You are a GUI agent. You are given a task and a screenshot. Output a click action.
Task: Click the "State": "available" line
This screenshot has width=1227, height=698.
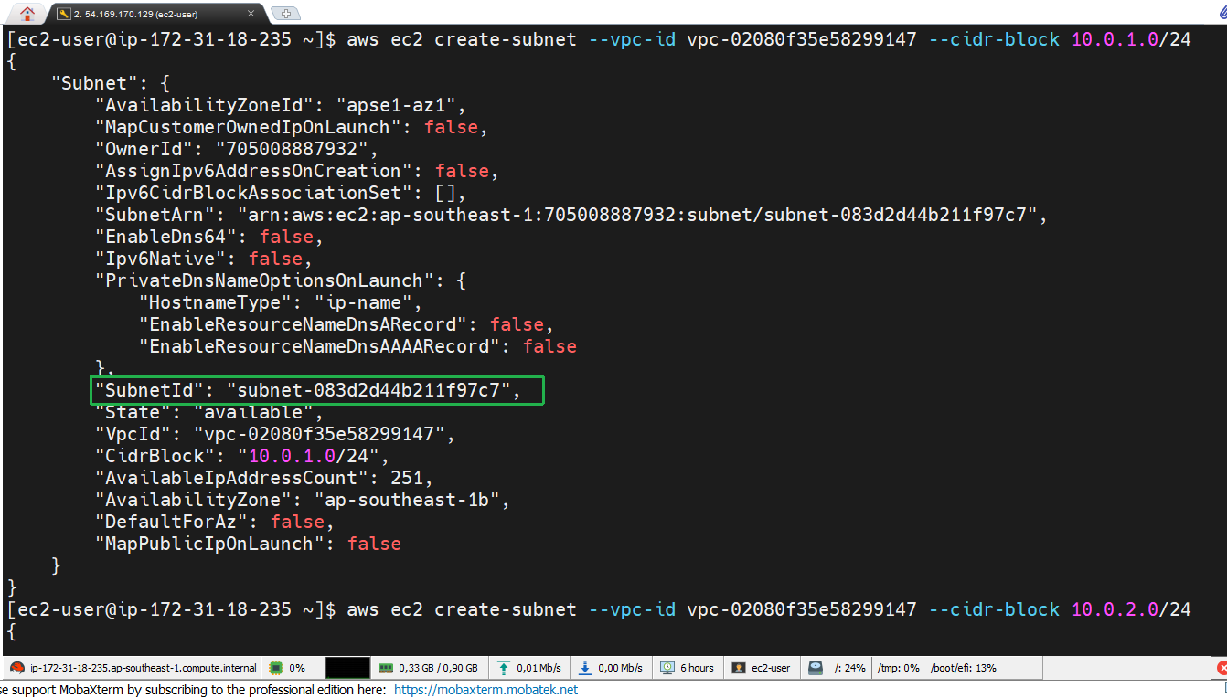(x=209, y=412)
